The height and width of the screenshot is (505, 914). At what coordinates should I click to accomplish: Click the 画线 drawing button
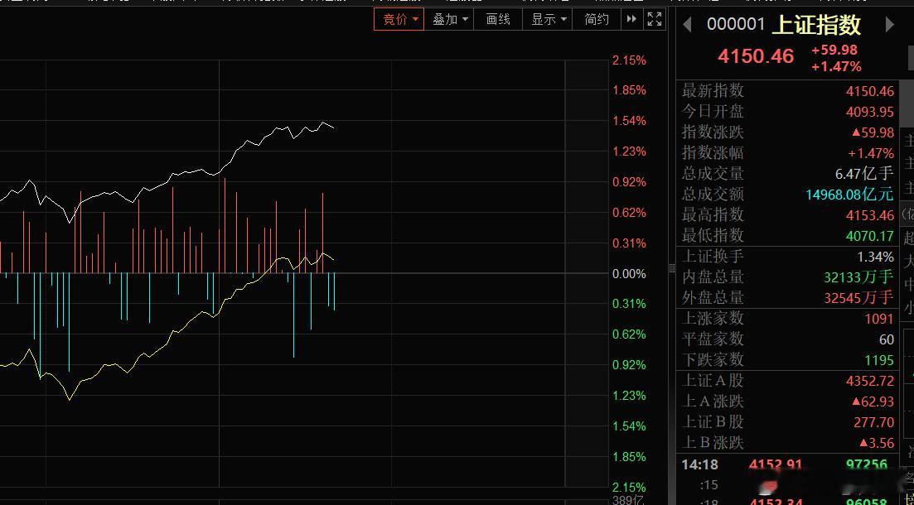[498, 19]
